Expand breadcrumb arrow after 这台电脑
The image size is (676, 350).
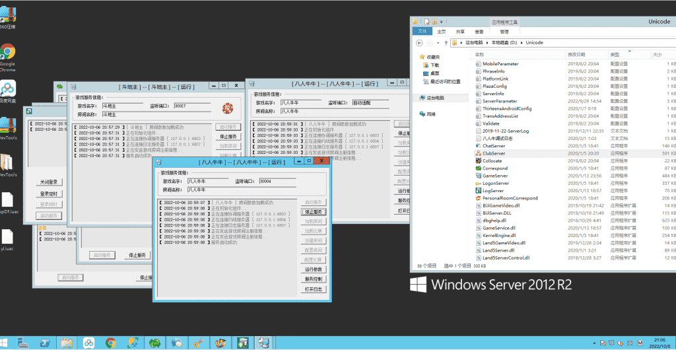coord(489,43)
